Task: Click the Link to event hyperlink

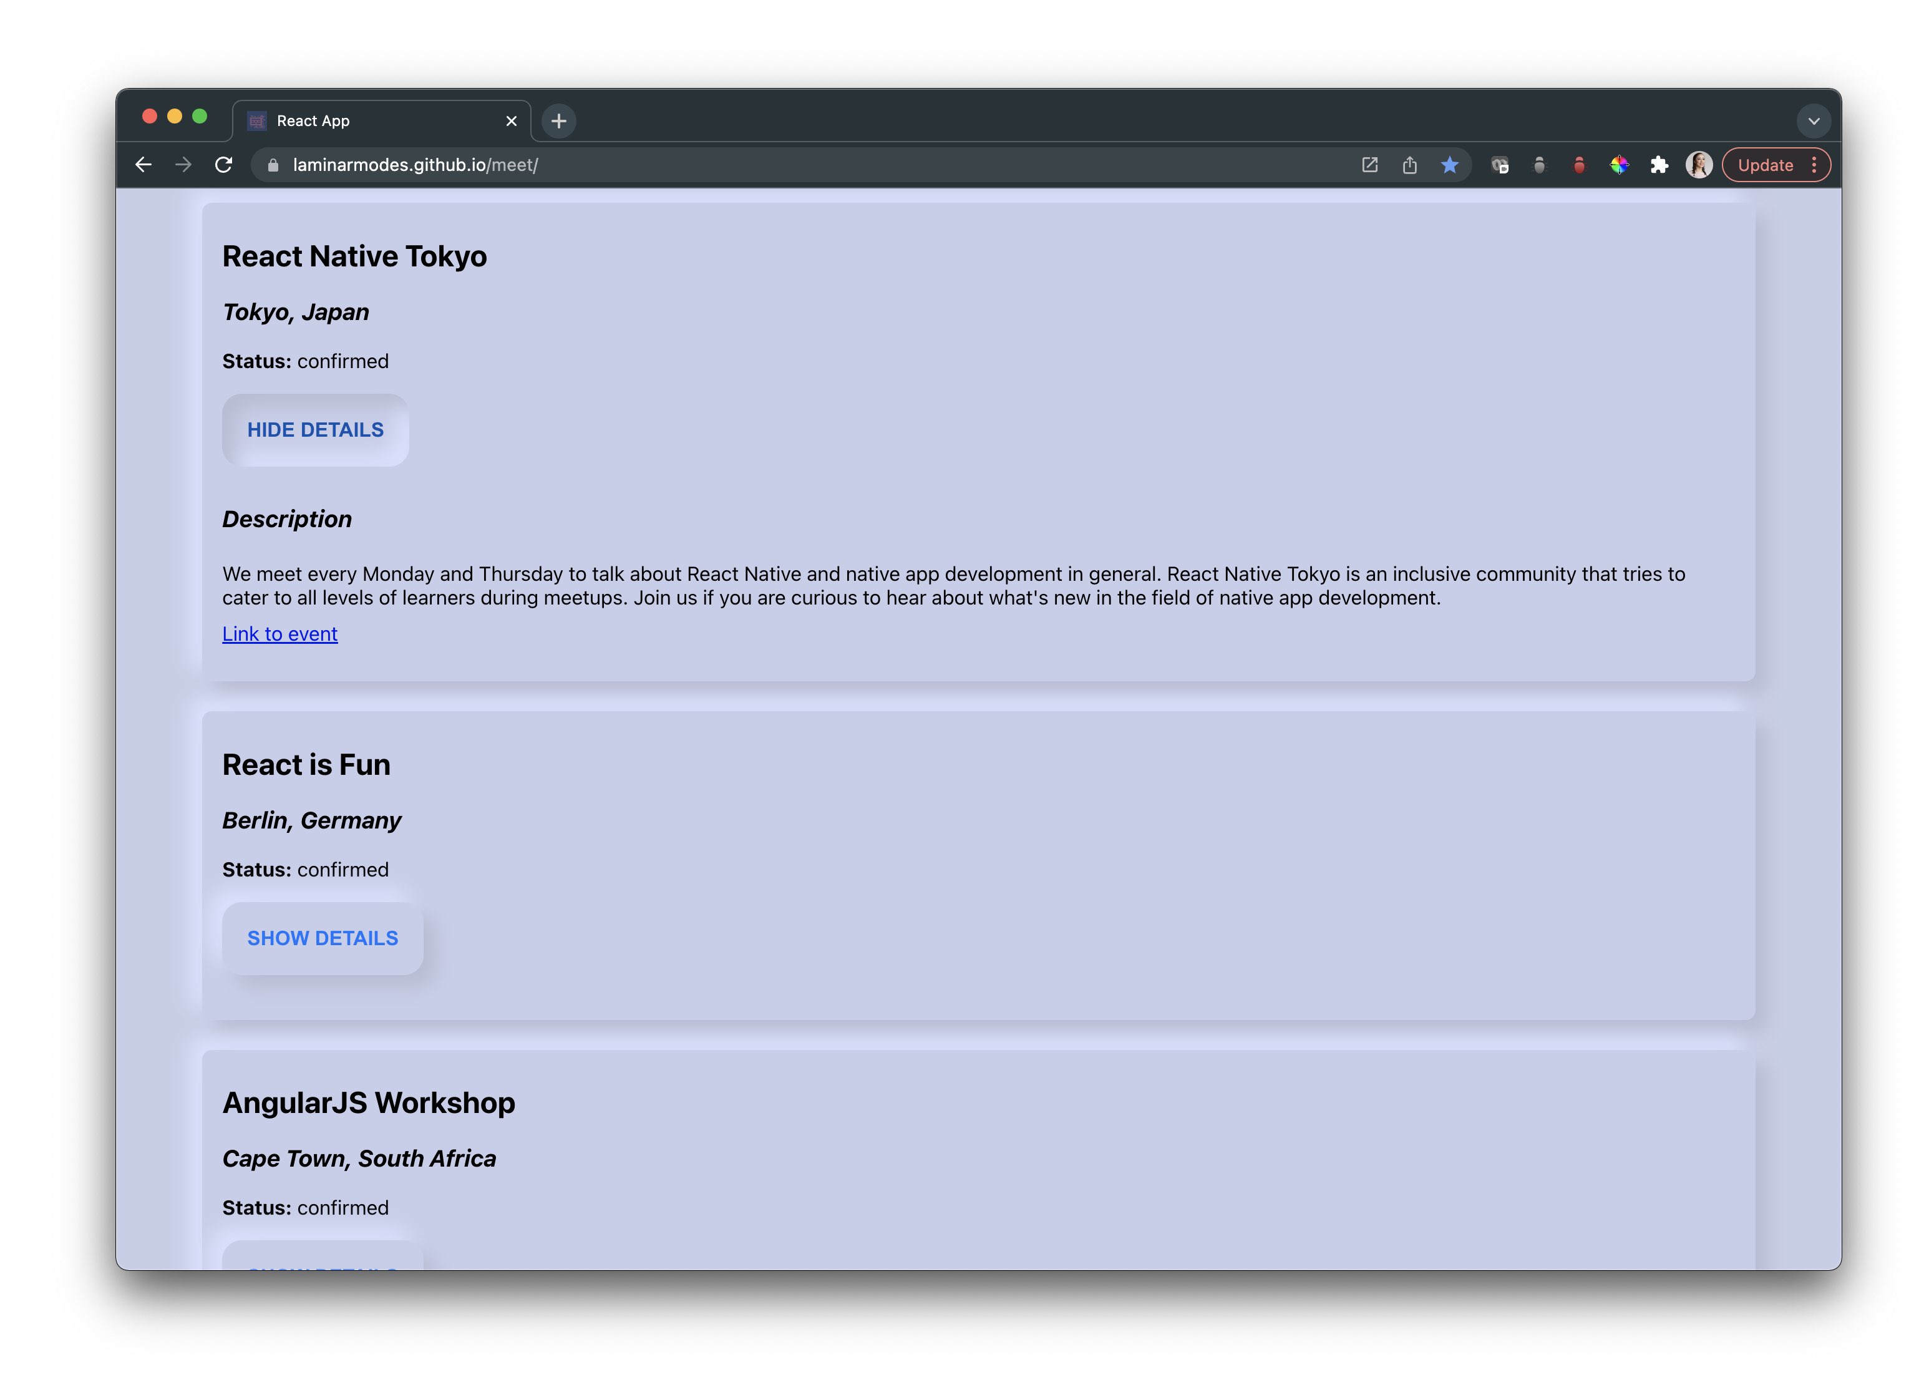Action: pyautogui.click(x=281, y=633)
